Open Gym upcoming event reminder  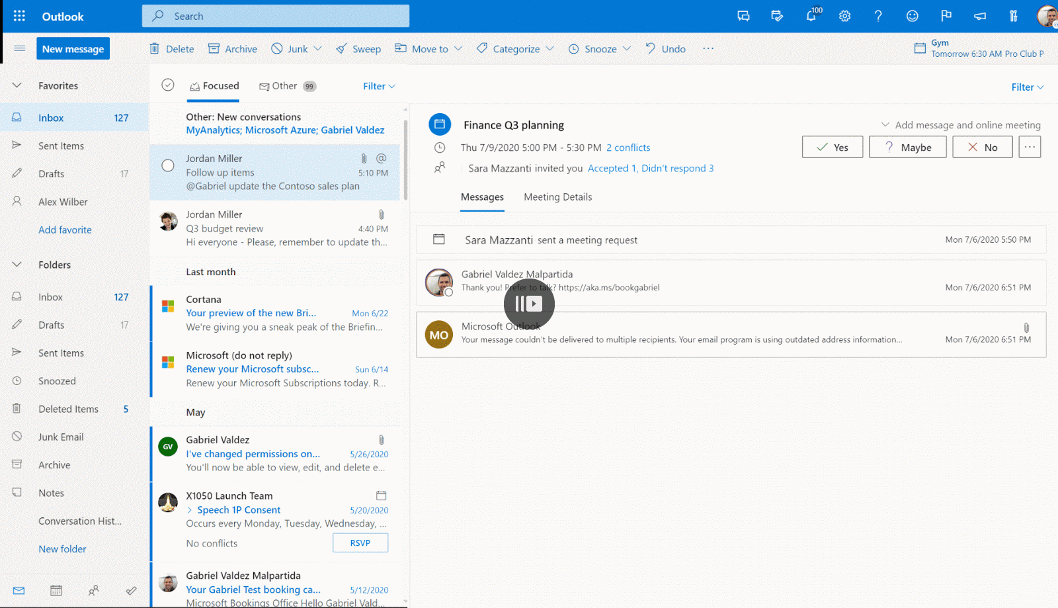click(x=980, y=48)
